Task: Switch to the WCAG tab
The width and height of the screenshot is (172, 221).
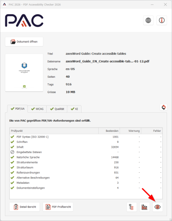Action: [x=37, y=109]
